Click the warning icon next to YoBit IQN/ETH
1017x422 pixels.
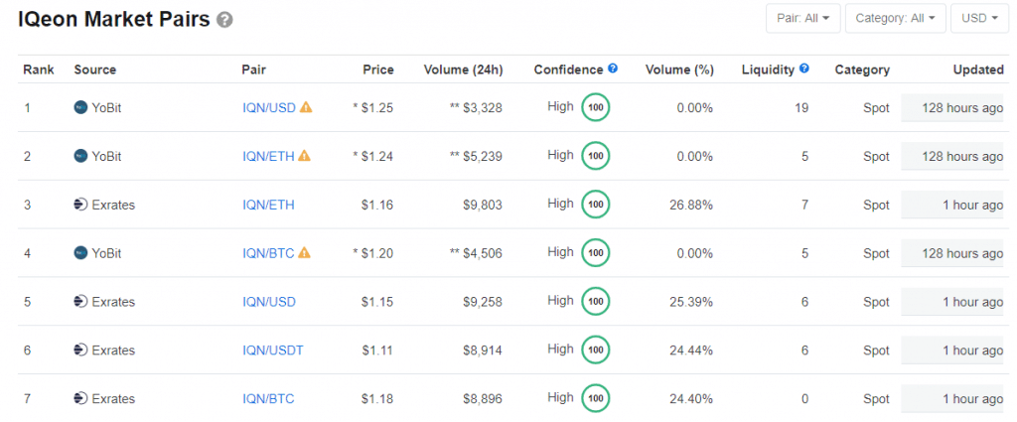click(304, 156)
